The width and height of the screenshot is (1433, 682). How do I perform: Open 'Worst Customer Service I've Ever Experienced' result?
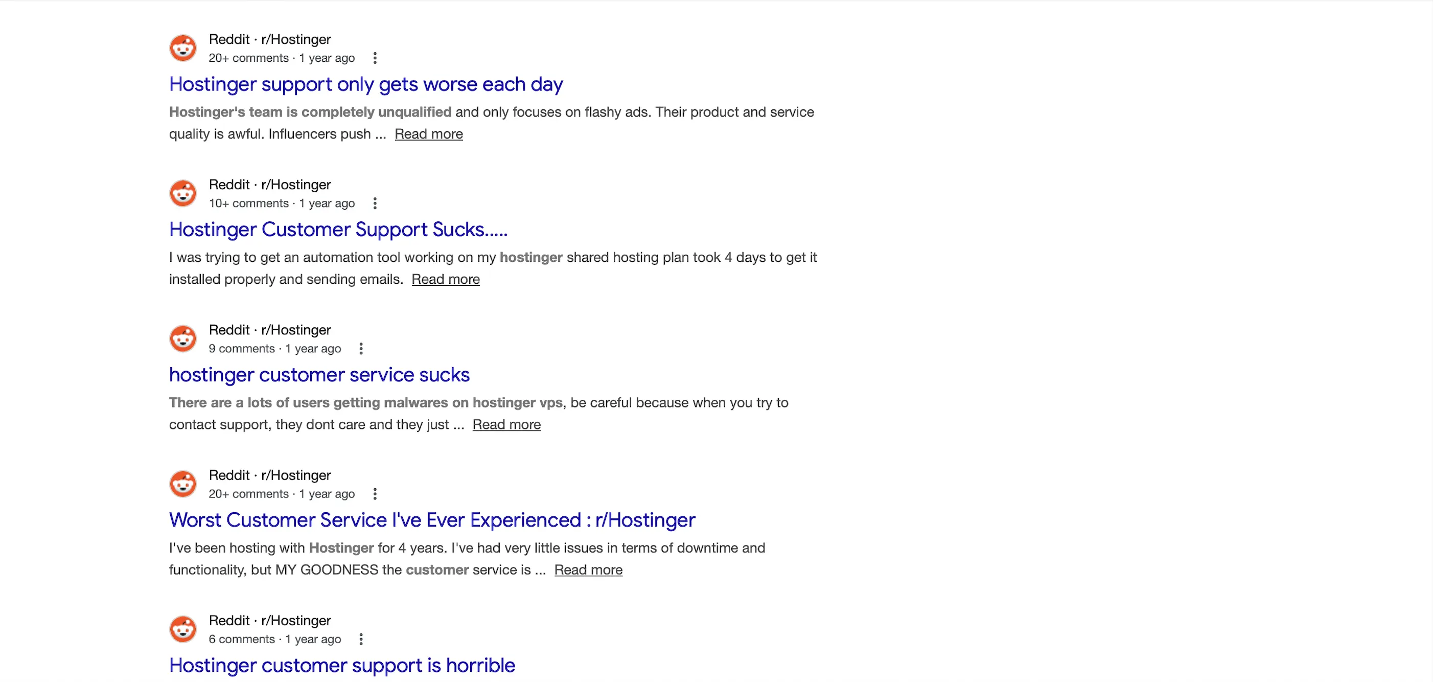432,519
